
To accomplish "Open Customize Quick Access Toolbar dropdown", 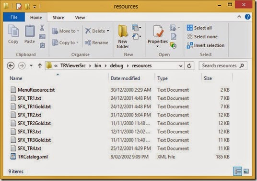I will click(35, 7).
